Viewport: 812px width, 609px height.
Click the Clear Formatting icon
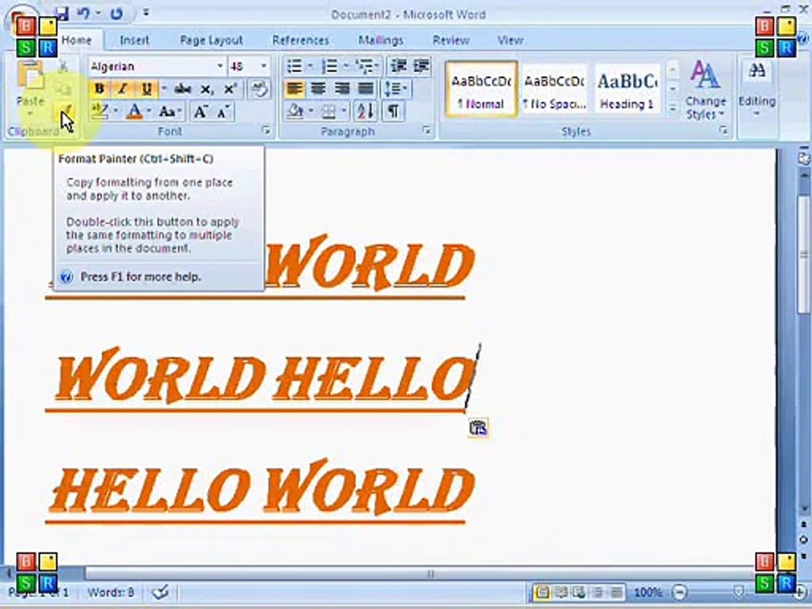tap(259, 89)
